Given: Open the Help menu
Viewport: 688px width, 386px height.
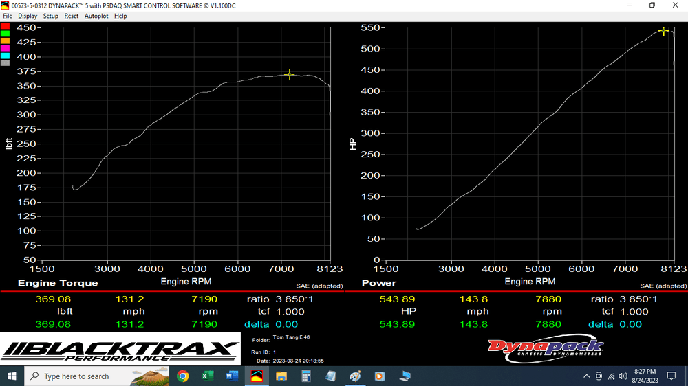Looking at the screenshot, I should 120,16.
